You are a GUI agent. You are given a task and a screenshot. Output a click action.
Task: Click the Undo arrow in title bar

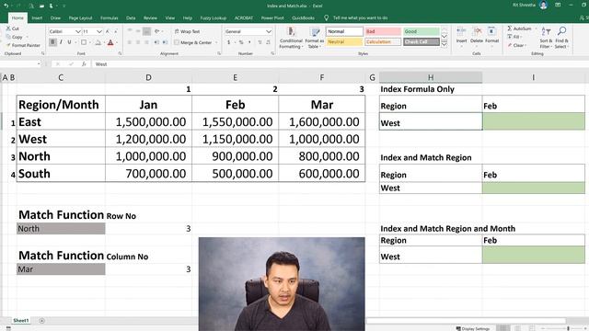(x=6, y=6)
